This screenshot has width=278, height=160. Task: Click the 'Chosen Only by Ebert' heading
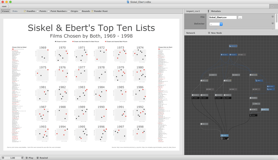[165, 47]
